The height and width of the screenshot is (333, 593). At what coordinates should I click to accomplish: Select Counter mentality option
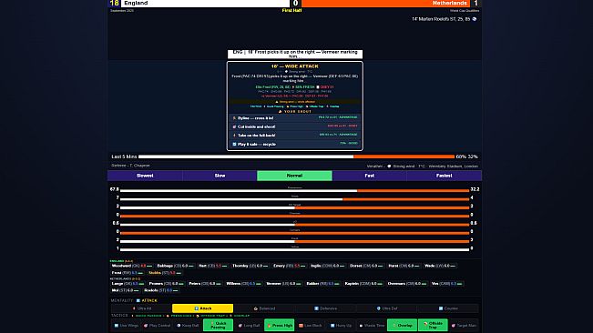(x=448, y=308)
